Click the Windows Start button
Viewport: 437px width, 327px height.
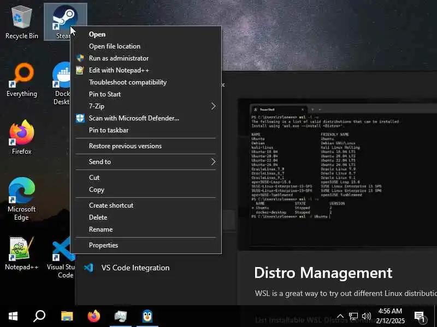point(13,316)
